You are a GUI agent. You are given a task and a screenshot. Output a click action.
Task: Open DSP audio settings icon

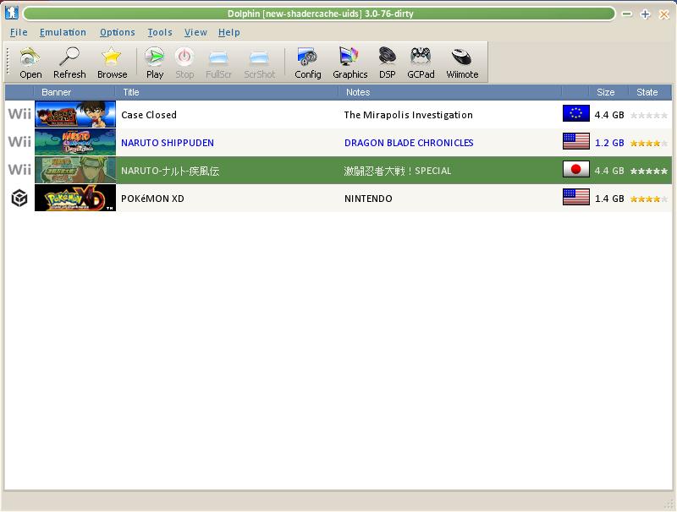click(x=388, y=57)
